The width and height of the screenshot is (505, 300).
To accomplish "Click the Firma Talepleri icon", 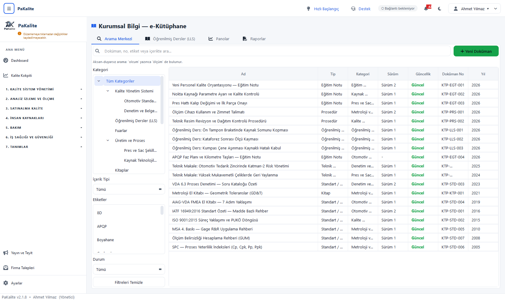I will pyautogui.click(x=6, y=268).
